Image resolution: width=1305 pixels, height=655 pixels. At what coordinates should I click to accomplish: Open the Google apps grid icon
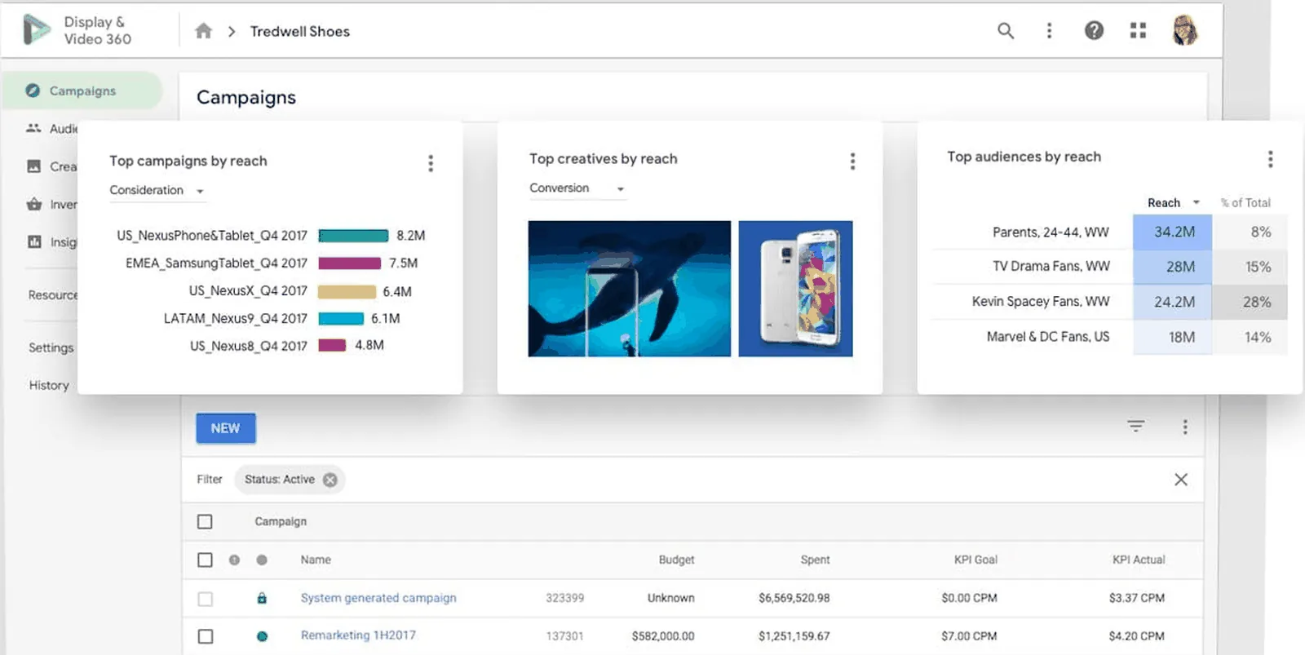point(1138,31)
